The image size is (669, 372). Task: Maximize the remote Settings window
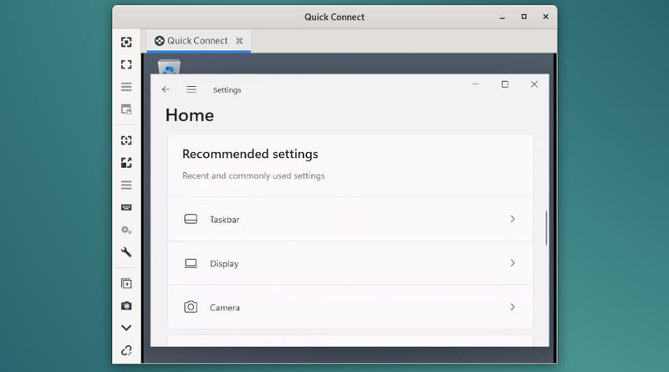[x=505, y=84]
